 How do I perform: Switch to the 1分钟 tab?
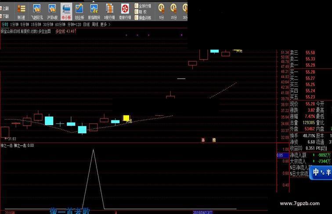(14, 25)
